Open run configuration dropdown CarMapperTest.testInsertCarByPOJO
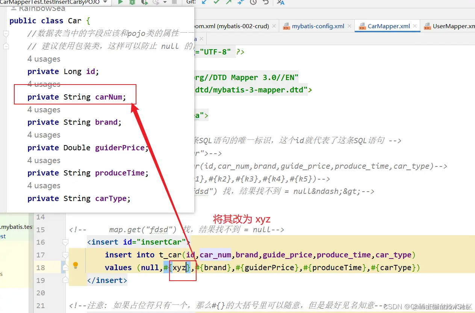 pyautogui.click(x=55, y=2)
